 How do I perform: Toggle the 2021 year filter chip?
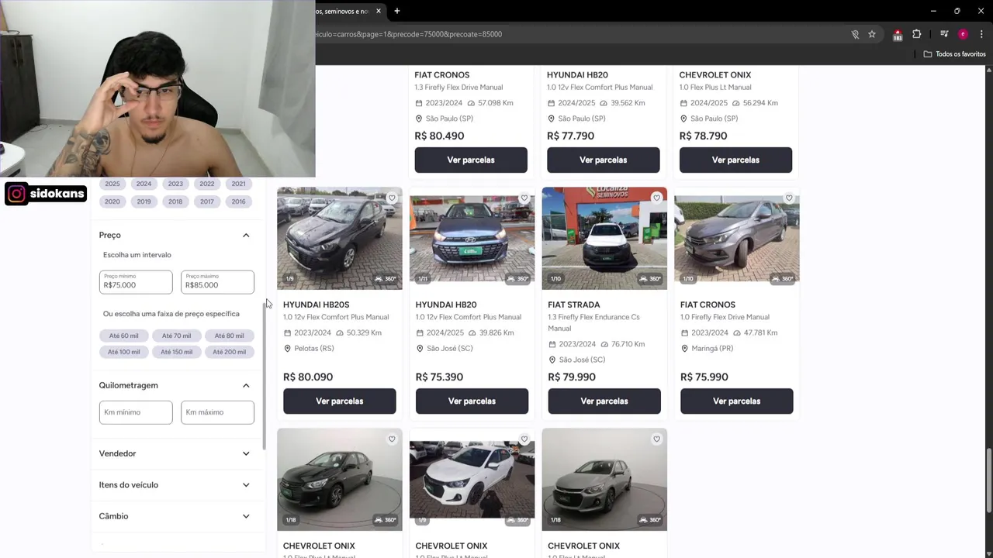tap(238, 184)
